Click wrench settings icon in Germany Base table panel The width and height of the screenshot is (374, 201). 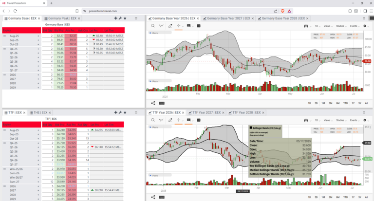tap(120, 18)
